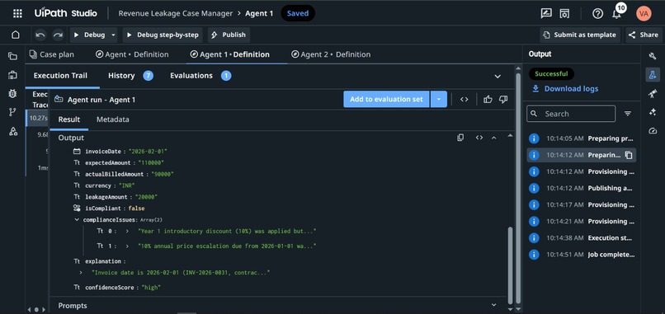Give thumbs up to agent run
This screenshot has width=665, height=314.
488,100
